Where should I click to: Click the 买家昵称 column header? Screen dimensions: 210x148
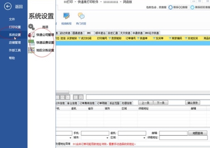[72, 39]
